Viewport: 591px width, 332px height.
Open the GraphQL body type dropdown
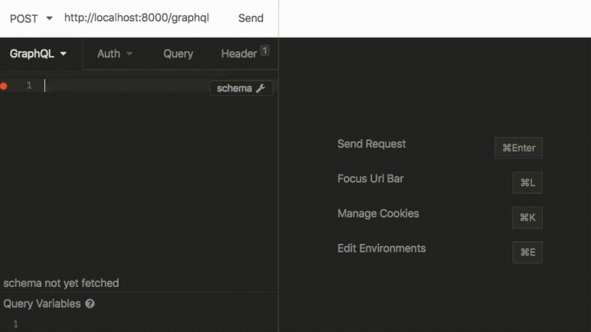point(39,54)
